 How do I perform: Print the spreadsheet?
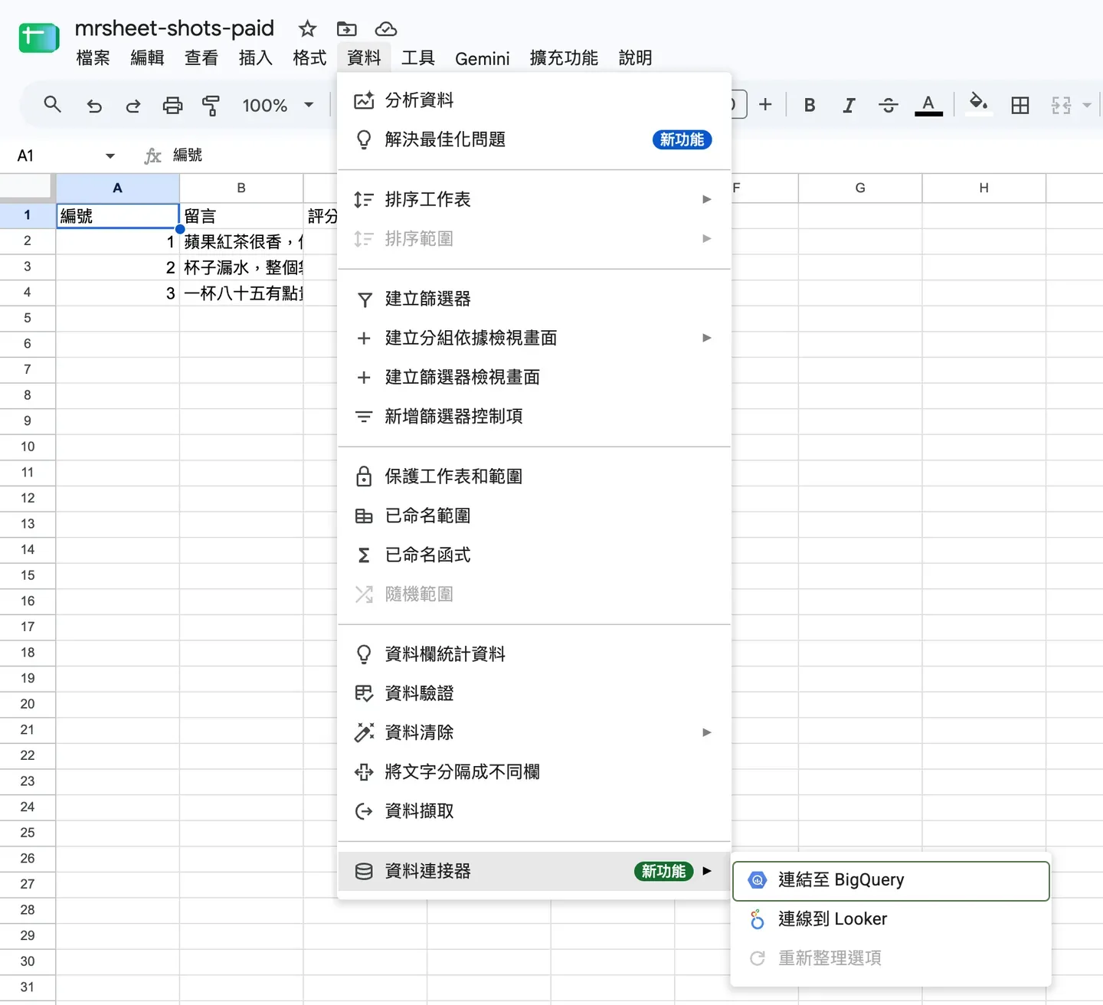pos(173,105)
